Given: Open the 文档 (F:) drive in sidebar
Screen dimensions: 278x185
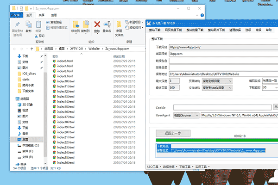Looking at the screenshot, I should pyautogui.click(x=25, y=157).
